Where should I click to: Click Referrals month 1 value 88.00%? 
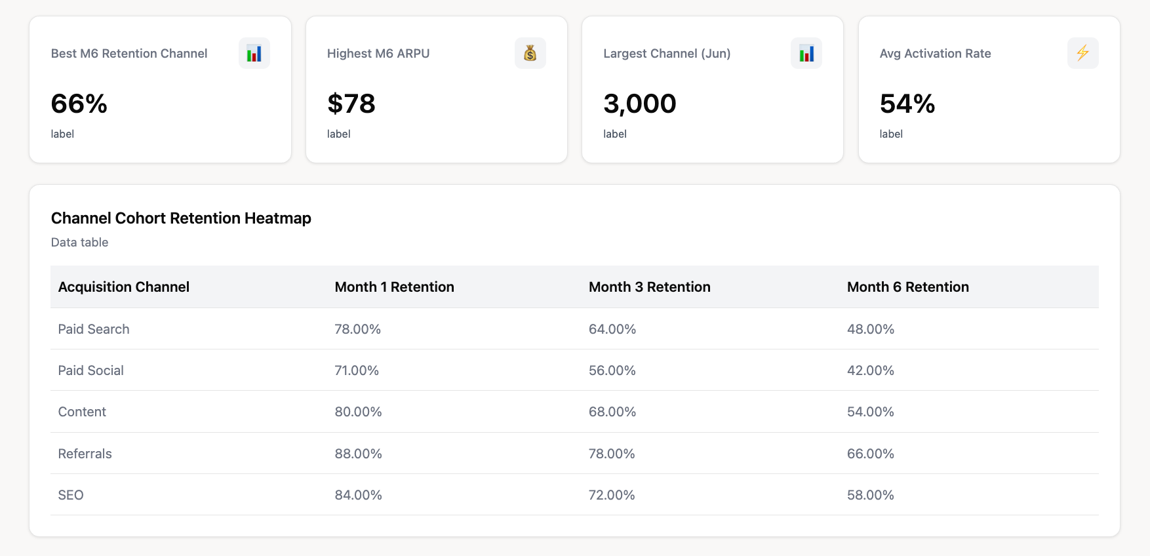coord(359,454)
